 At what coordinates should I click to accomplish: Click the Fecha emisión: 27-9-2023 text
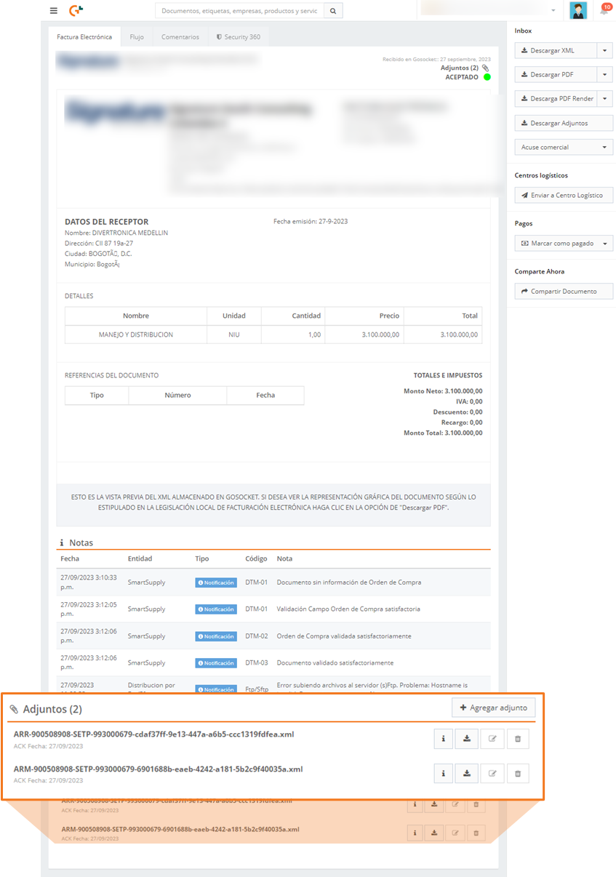click(x=311, y=221)
